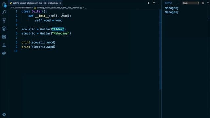The width and height of the screenshot is (210, 118).
Task: Click __init__ method name on line 2
Action: pos(42,16)
